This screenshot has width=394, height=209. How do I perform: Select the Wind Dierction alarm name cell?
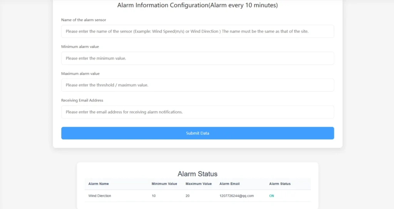[x=100, y=196]
